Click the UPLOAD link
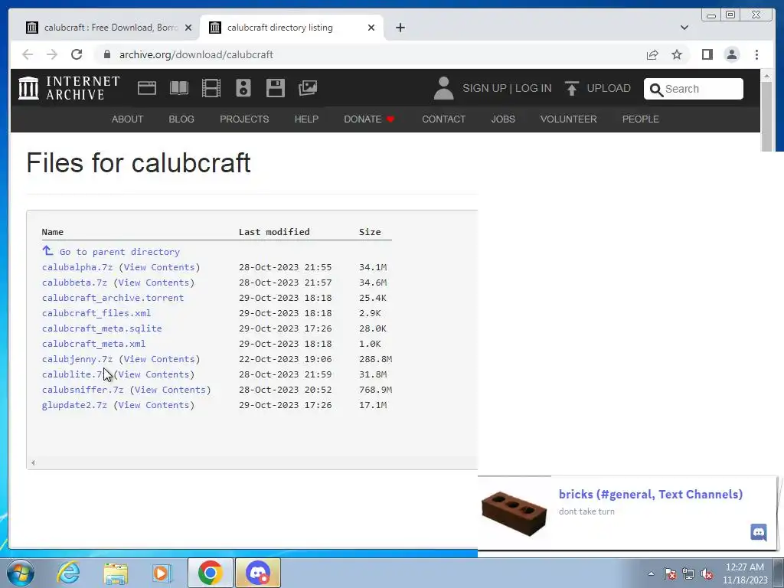 [x=609, y=88]
